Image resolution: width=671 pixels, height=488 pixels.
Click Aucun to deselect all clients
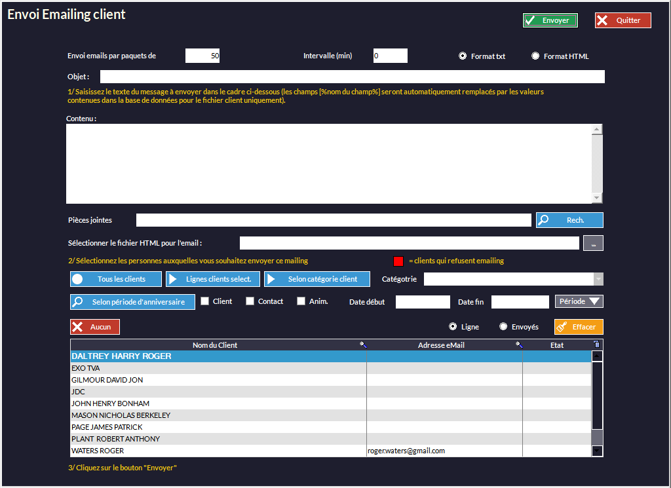pyautogui.click(x=95, y=327)
